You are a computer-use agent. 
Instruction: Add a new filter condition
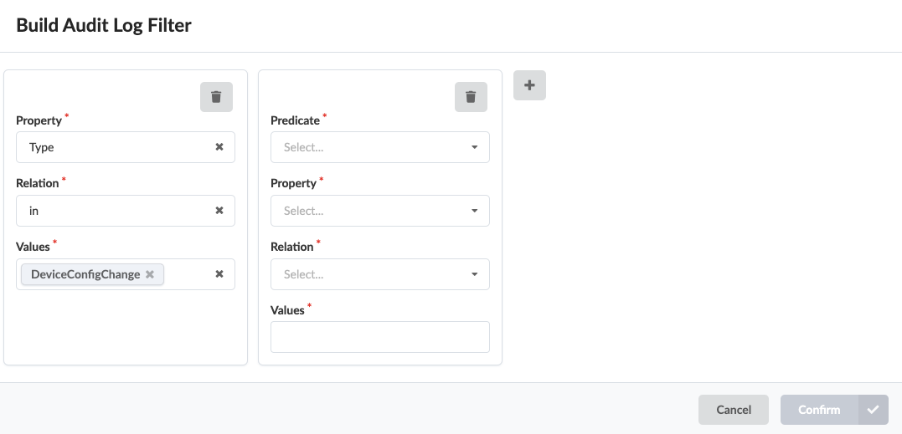click(529, 85)
